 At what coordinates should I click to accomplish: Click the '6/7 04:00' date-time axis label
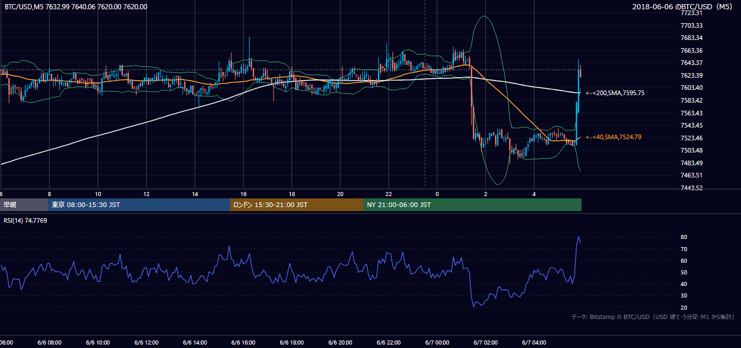534,343
